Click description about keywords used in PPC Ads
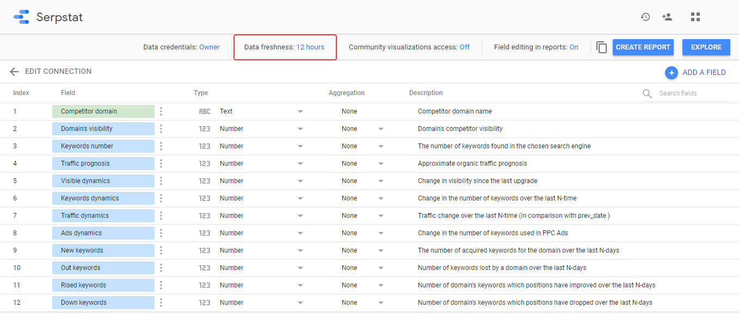Image resolution: width=739 pixels, height=314 pixels. 493,233
